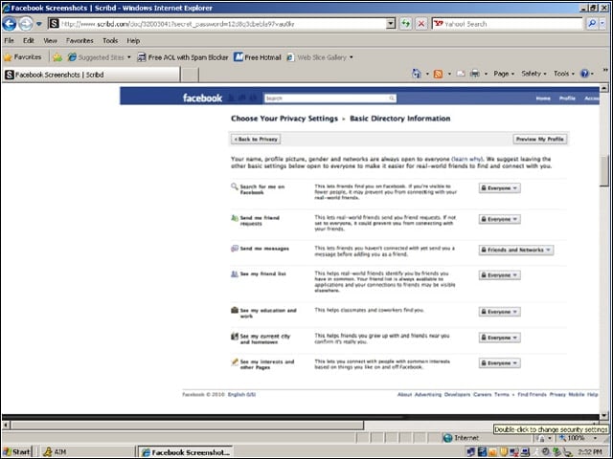Click magnifier icon in Facebook search field
This screenshot has height=459, width=613.
pyautogui.click(x=392, y=98)
